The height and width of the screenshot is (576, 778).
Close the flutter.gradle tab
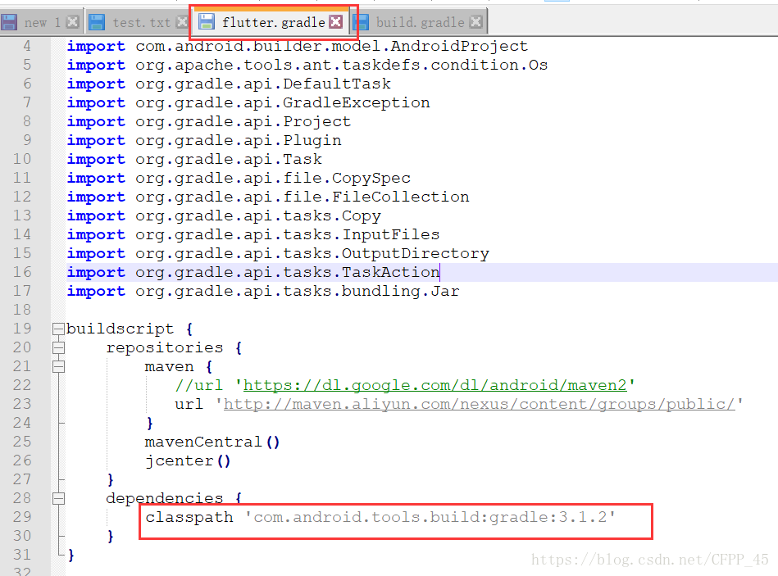pyautogui.click(x=336, y=22)
